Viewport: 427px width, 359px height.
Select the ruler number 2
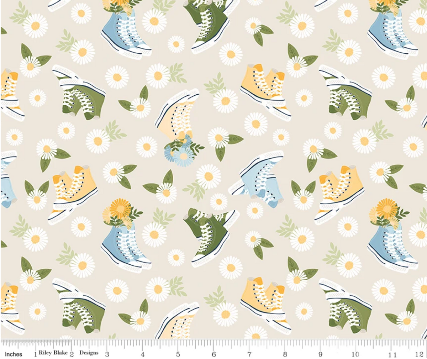72,355
